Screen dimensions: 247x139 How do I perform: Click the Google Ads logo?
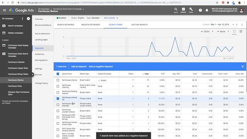pyautogui.click(x=21, y=10)
